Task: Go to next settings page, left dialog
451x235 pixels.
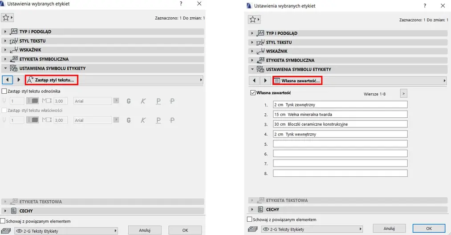Action: pyautogui.click(x=18, y=80)
